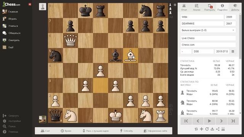
Task: Edit white rating field 2589
Action: click(x=230, y=17)
